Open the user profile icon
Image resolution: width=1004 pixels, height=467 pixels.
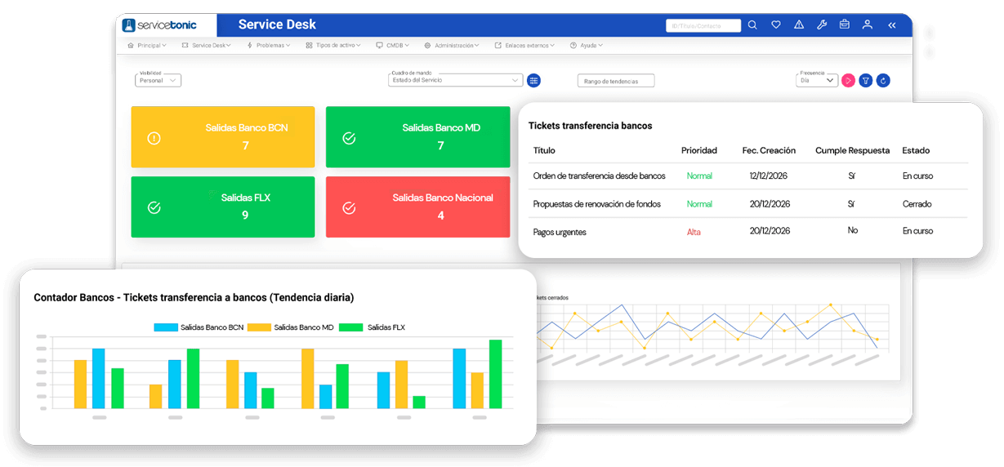click(868, 24)
